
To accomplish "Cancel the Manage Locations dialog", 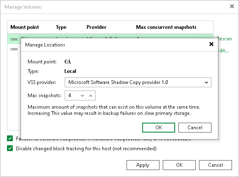I will [x=195, y=128].
